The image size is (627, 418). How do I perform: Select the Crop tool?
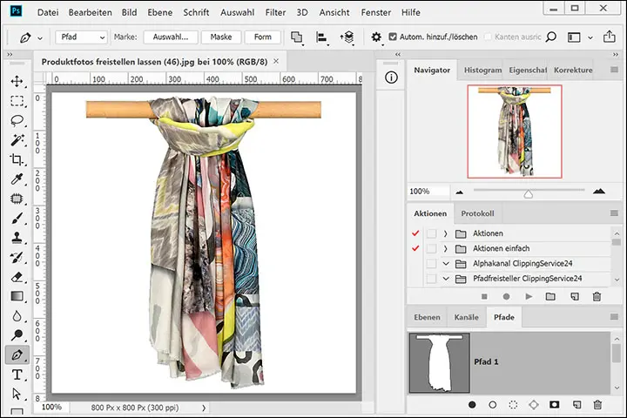point(17,159)
